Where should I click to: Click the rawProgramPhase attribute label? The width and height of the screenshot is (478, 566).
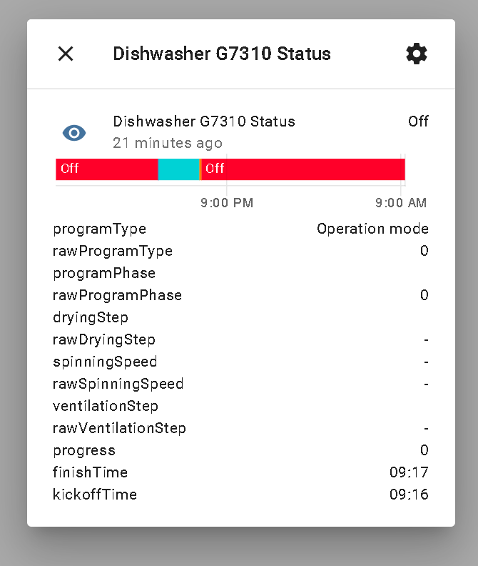pos(117,295)
